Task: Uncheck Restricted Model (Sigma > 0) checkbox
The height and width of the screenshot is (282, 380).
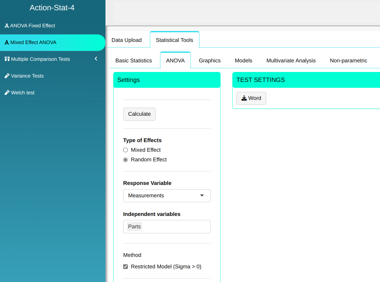Action: point(126,266)
